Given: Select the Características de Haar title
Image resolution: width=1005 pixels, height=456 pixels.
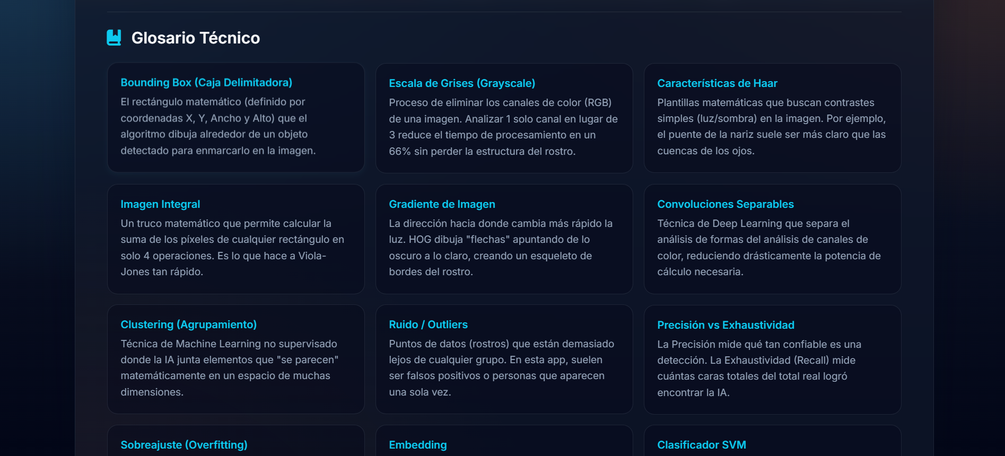Looking at the screenshot, I should coord(717,83).
